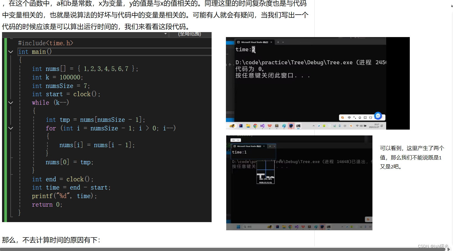Close the terminal tab showing time:1
The height and width of the screenshot is (251, 453).
[264, 146]
